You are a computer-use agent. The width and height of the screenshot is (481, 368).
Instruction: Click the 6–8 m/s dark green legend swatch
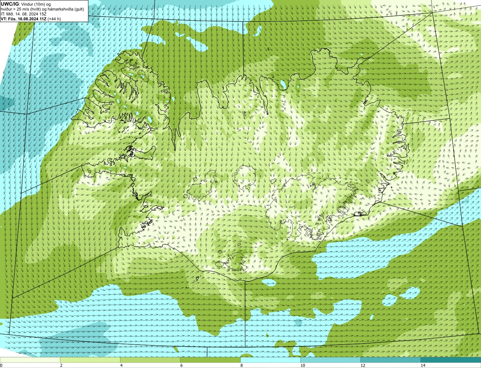[x=210, y=360]
